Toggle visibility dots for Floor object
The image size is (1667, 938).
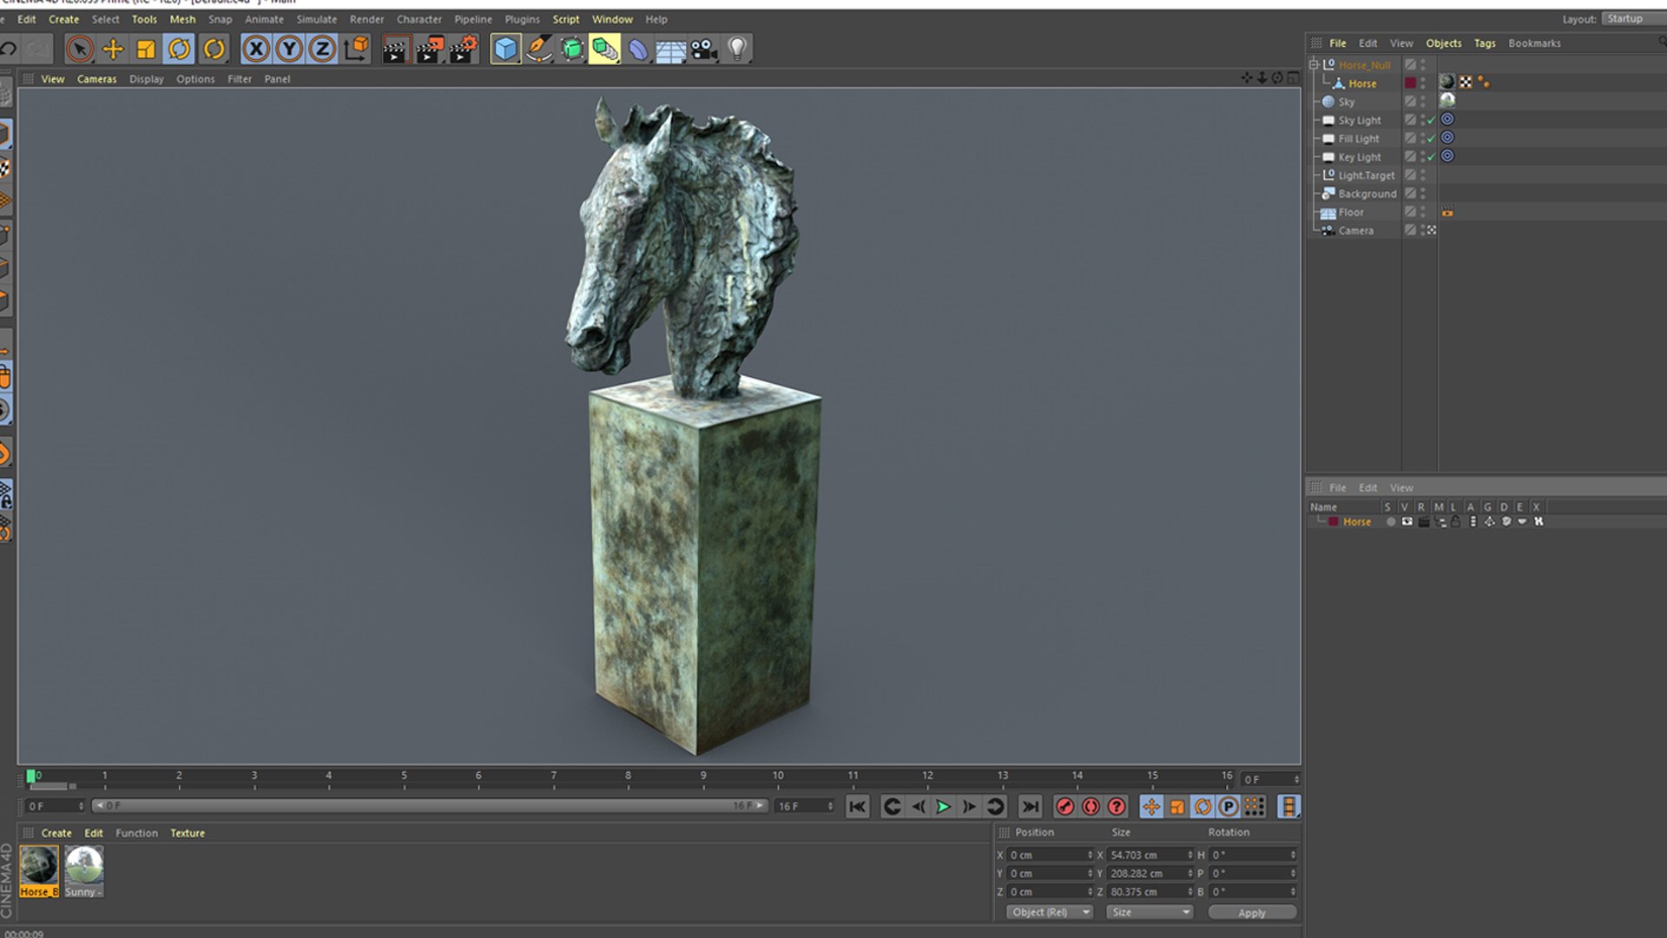tap(1423, 213)
